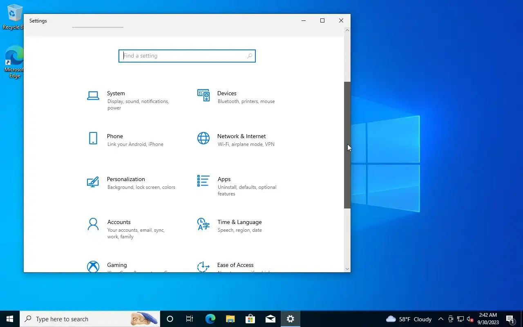
Task: Open Devices settings icon
Action: coord(203,95)
